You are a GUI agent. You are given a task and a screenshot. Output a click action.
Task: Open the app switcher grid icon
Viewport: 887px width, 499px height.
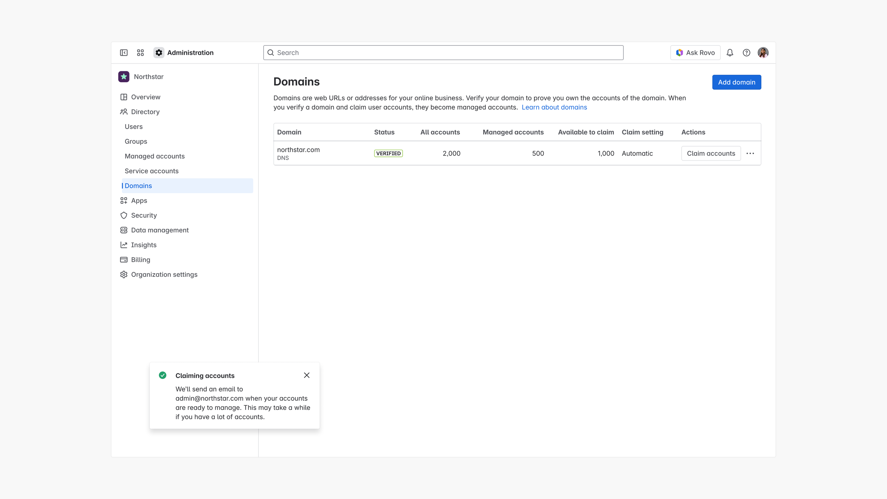pos(141,53)
